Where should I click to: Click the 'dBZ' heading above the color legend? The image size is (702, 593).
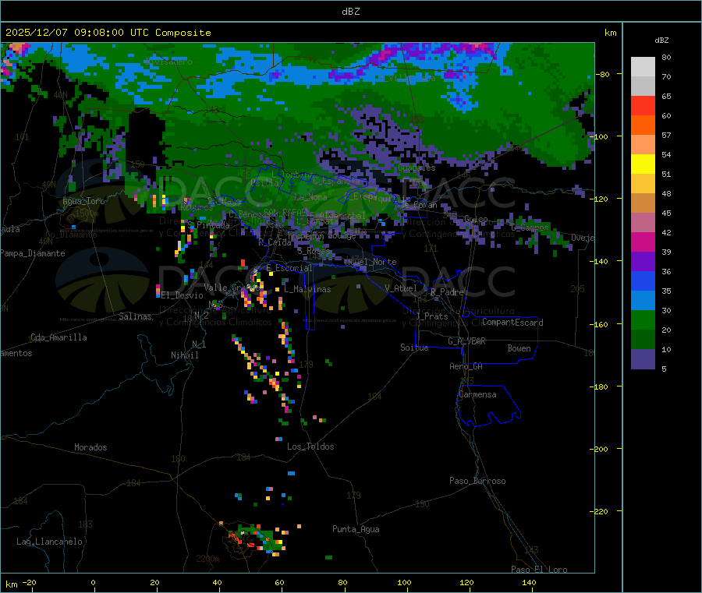661,41
